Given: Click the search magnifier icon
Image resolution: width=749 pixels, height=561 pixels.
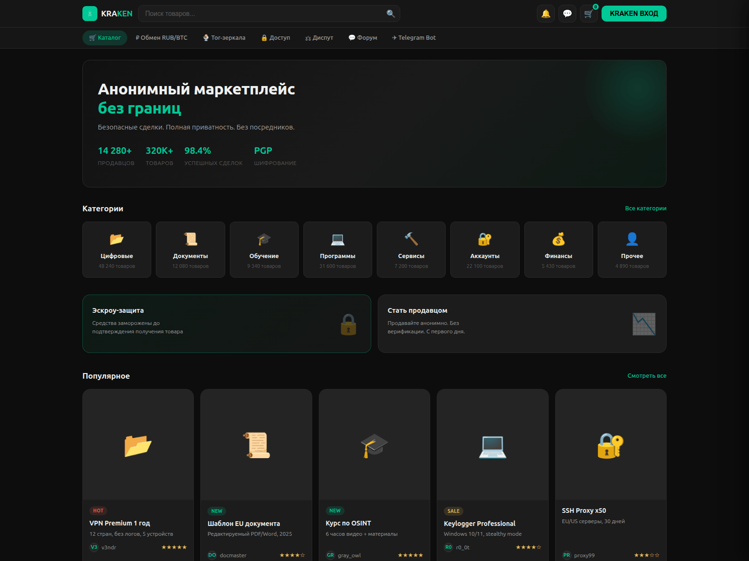Looking at the screenshot, I should pyautogui.click(x=390, y=14).
